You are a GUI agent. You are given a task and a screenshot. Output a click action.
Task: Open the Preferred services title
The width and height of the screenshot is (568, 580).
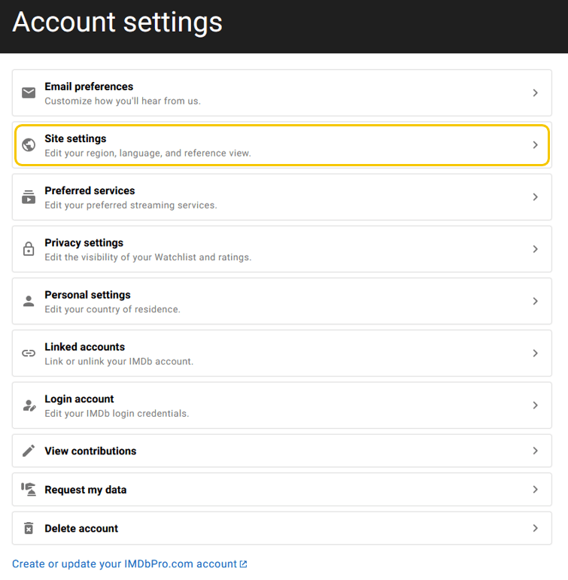(90, 191)
